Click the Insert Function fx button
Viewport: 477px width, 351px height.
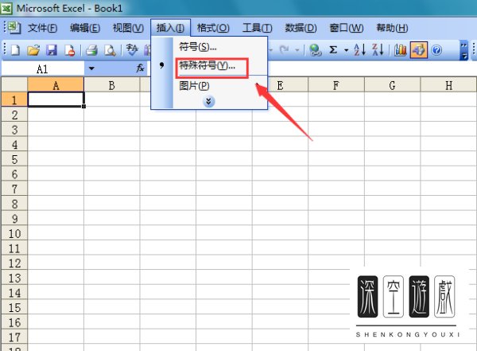point(140,68)
